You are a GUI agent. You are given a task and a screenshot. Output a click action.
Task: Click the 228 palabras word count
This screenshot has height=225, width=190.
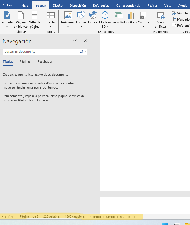(52, 217)
